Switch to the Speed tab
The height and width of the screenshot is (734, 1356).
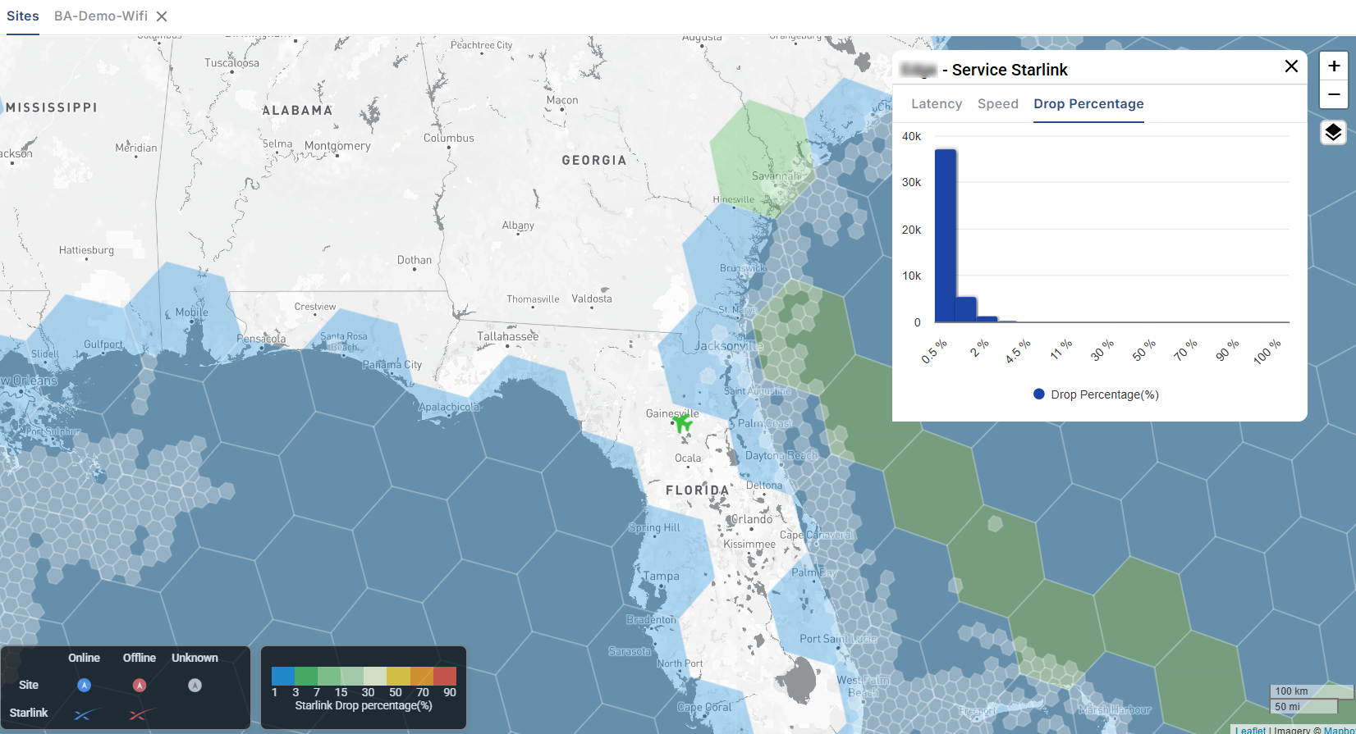click(997, 104)
